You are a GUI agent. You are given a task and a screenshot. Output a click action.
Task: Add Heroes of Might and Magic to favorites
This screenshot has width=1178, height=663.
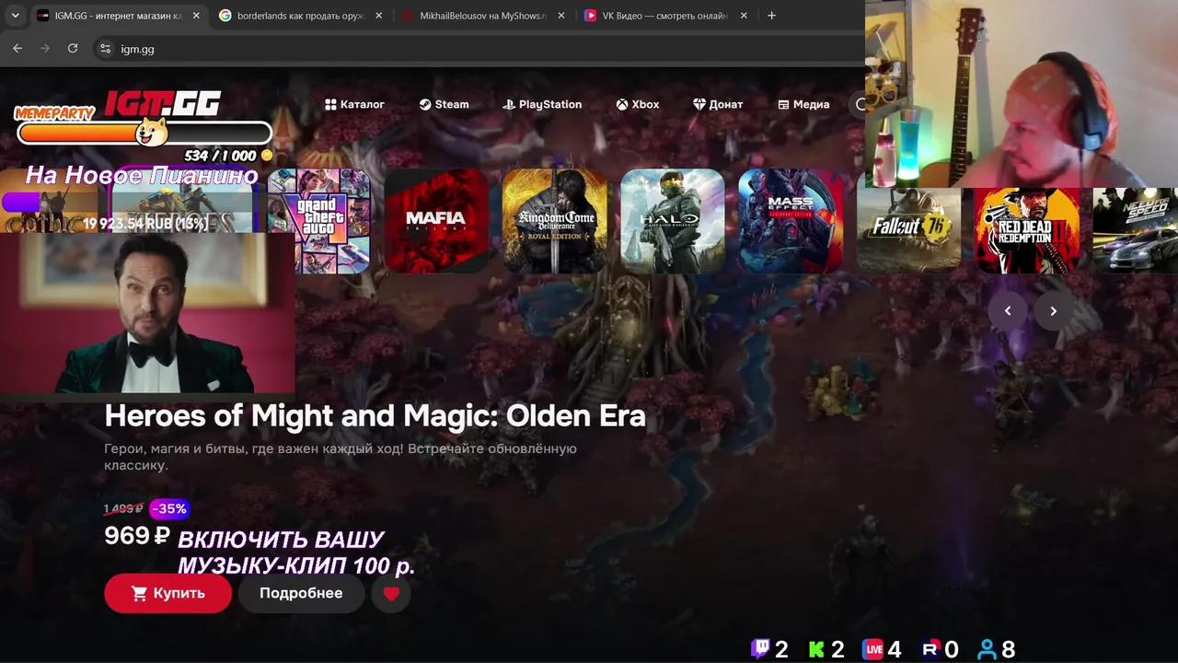[391, 594]
